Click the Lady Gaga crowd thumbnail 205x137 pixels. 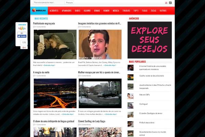[x=100, y=132]
